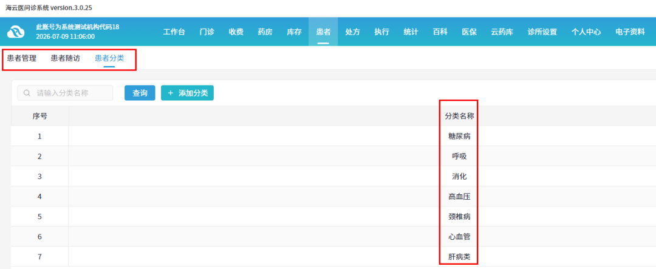Click sequence number 2 cell
The image size is (656, 269).
(x=39, y=156)
